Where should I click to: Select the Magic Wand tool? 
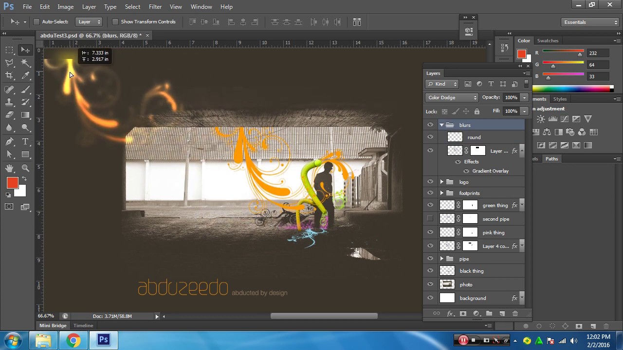[25, 63]
